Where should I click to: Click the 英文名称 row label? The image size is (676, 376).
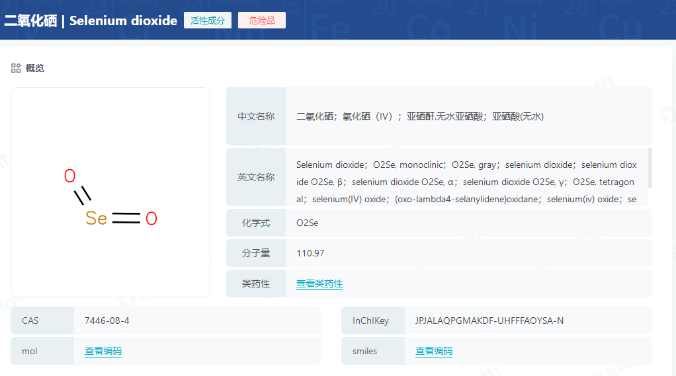(x=256, y=177)
